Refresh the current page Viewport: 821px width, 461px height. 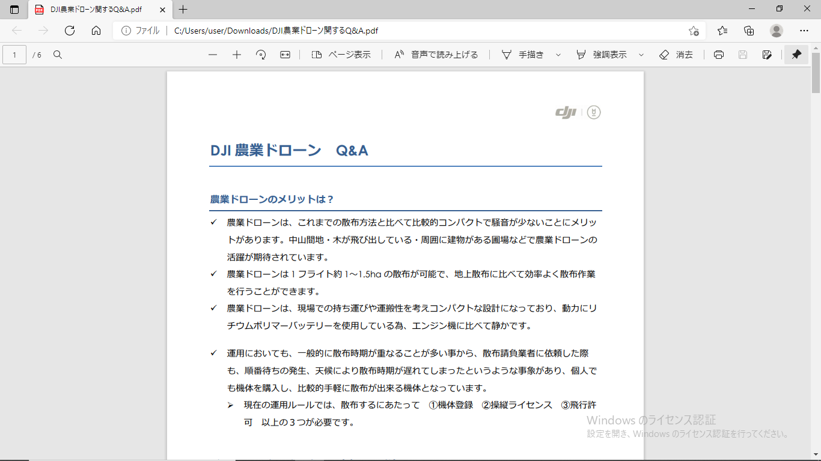tap(70, 31)
